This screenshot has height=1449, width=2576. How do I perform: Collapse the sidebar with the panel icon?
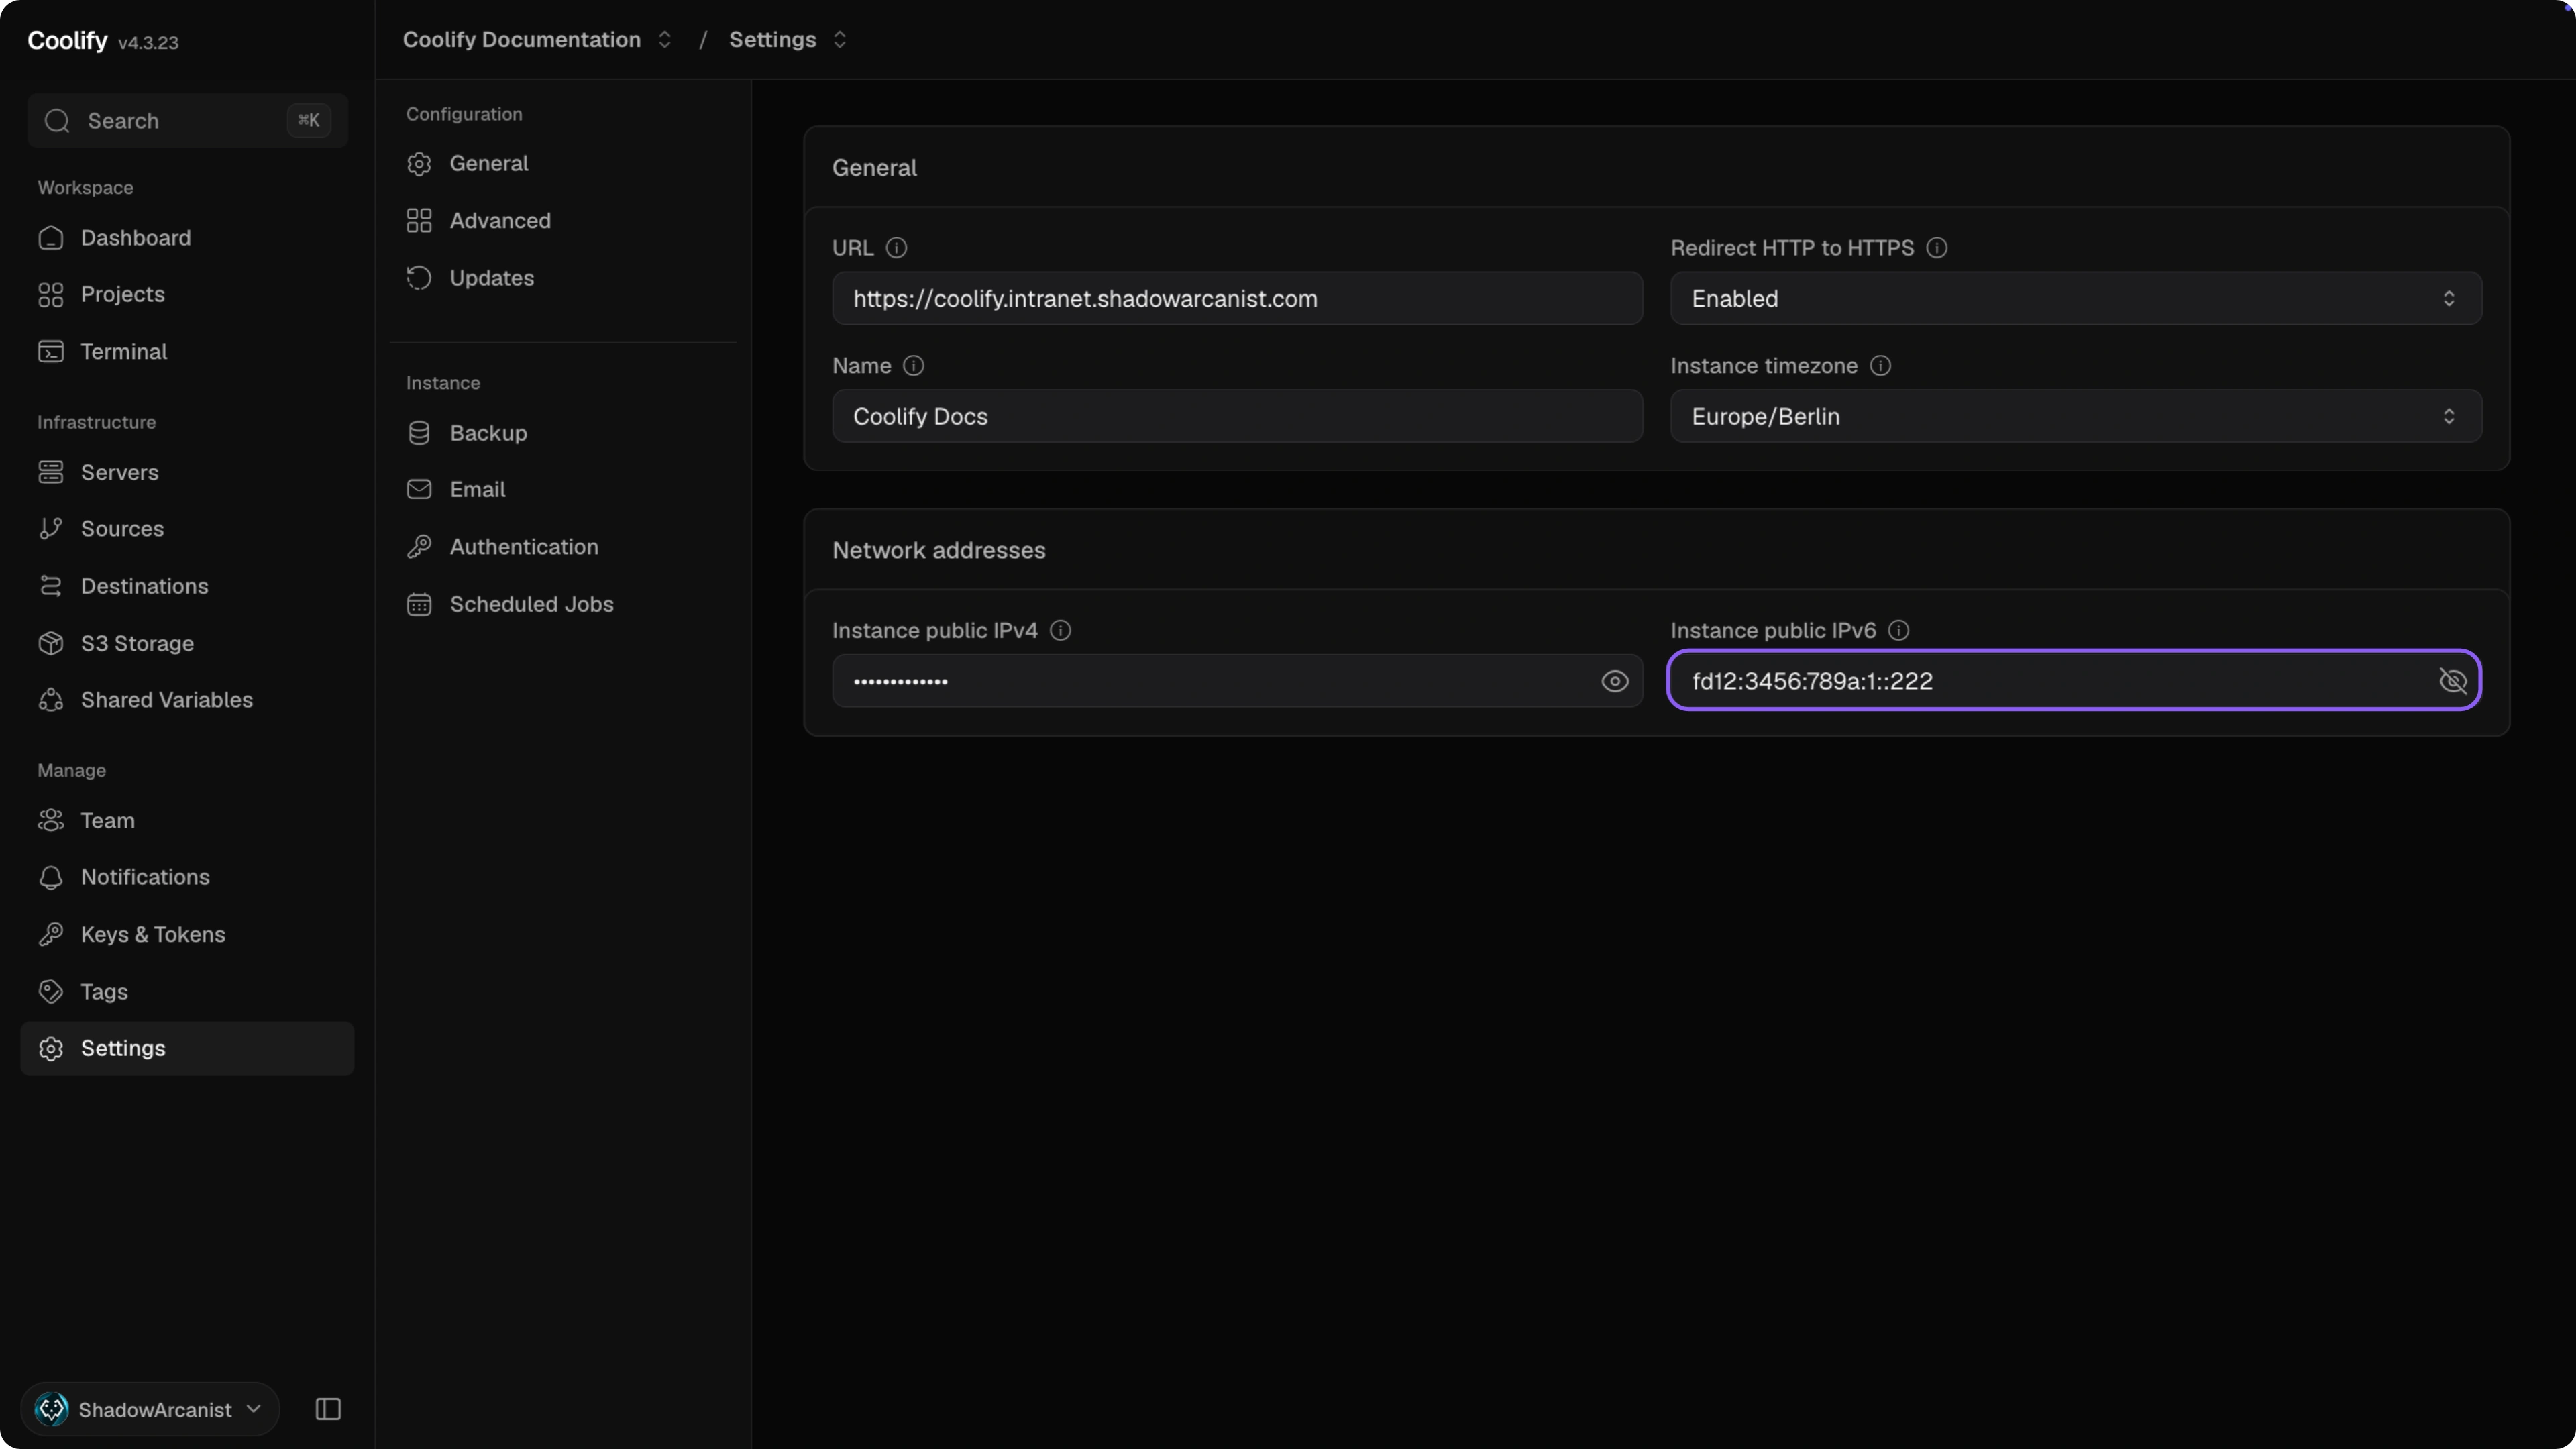click(328, 1409)
